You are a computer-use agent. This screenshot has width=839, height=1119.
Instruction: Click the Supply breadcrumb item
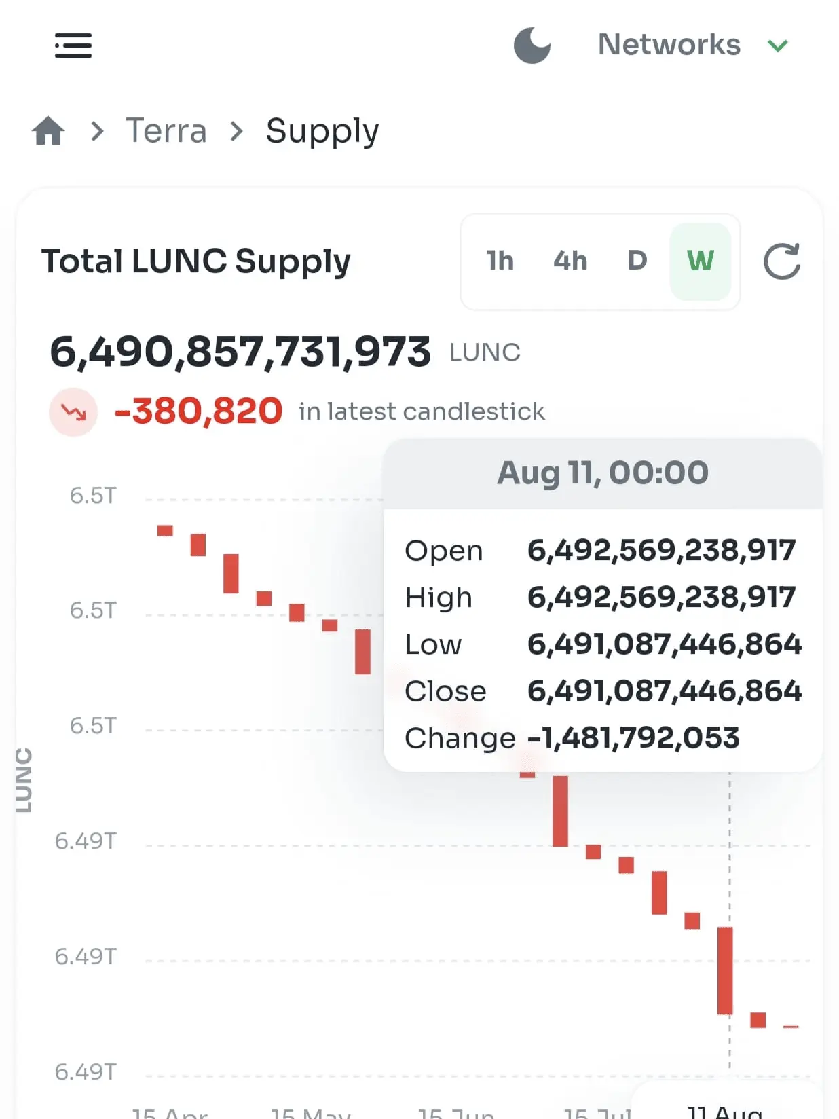pyautogui.click(x=322, y=131)
